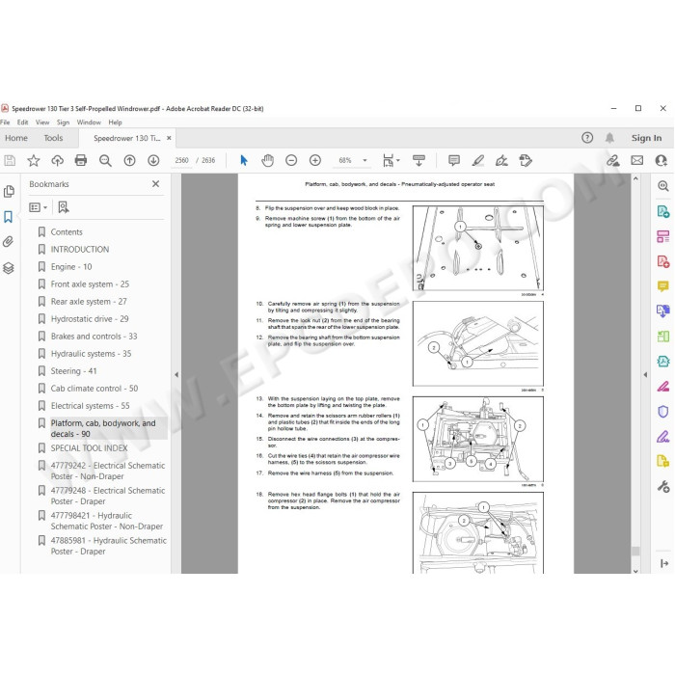Click the page number input field
The width and height of the screenshot is (675, 675).
coord(181,161)
